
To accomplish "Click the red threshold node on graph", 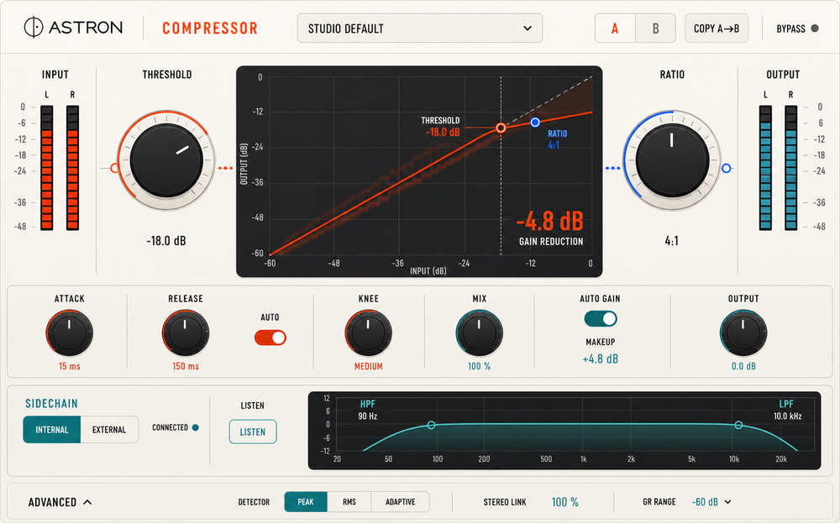I will coord(501,128).
